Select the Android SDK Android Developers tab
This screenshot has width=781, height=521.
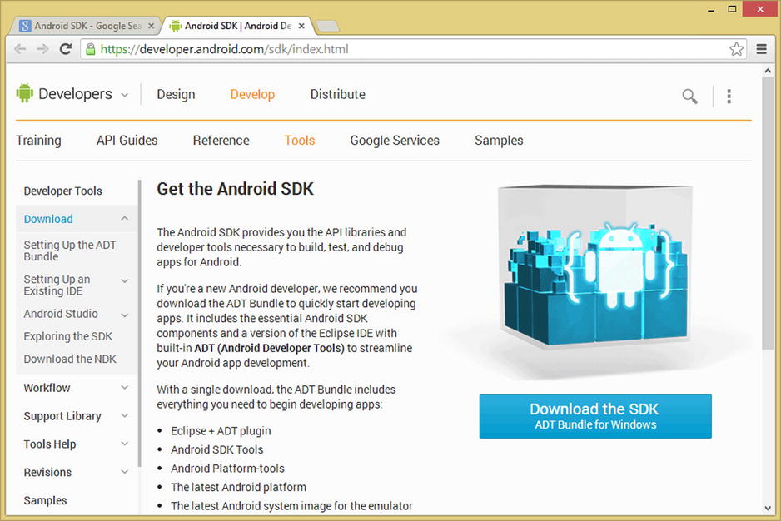pos(237,26)
